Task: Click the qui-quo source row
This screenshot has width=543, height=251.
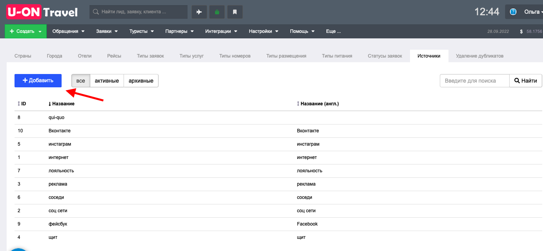Action: point(279,117)
